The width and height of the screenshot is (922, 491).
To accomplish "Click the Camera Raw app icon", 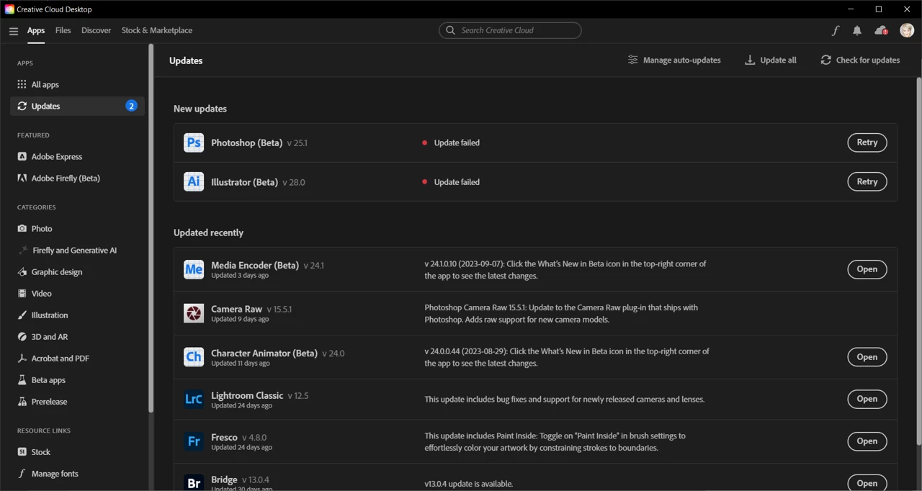I will pyautogui.click(x=194, y=313).
